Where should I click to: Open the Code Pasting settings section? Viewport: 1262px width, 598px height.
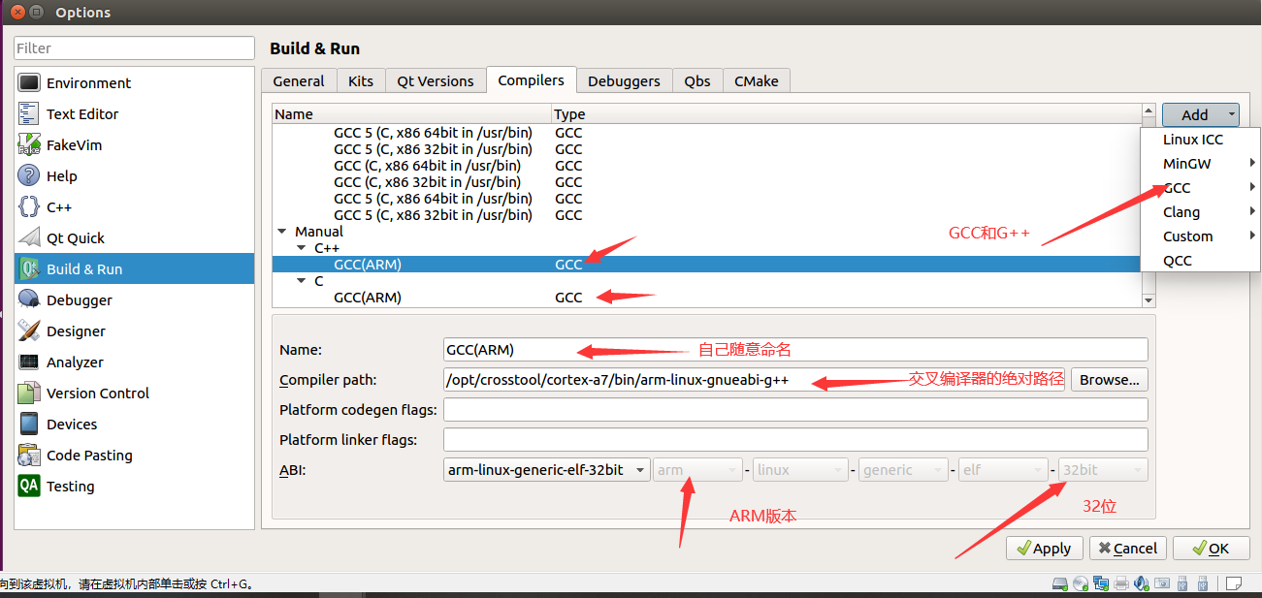click(x=82, y=455)
